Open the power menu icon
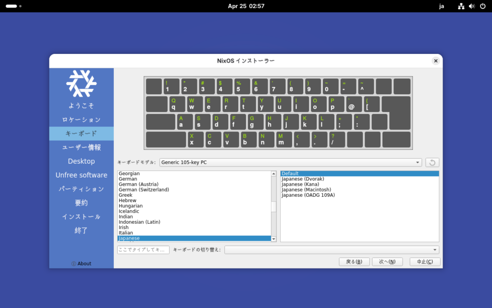Screen dimensions: 492x308 (482, 6)
